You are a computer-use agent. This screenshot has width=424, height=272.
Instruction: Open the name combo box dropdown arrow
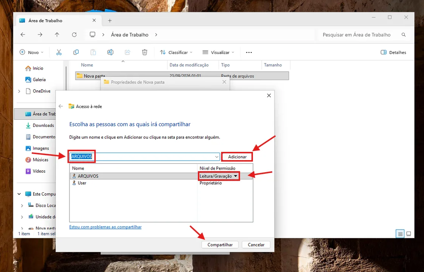coord(217,157)
